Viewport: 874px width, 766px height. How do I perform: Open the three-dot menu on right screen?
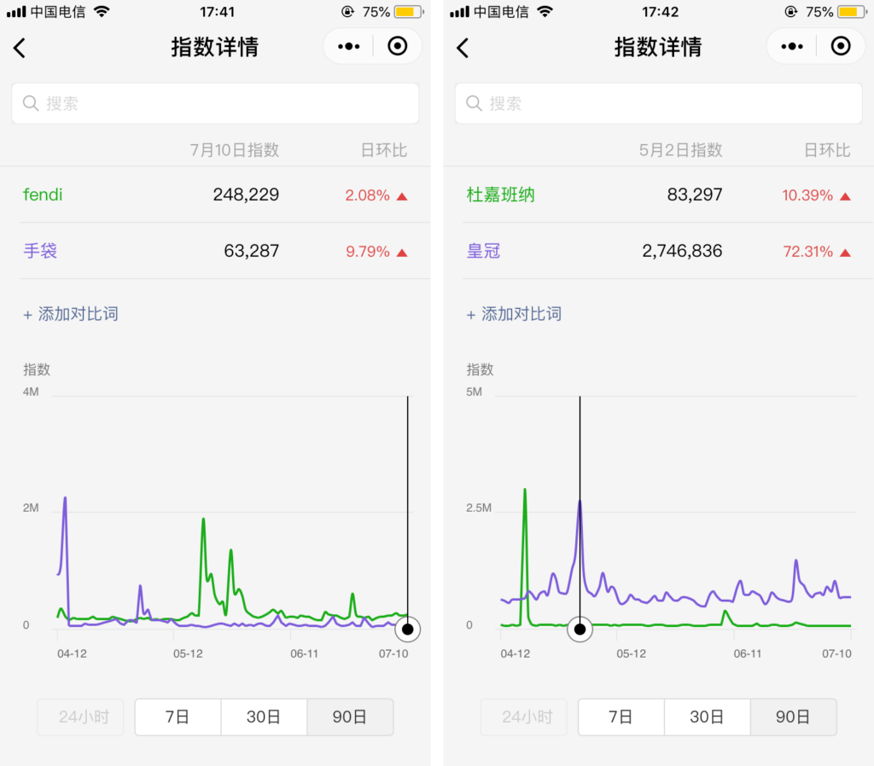point(791,46)
